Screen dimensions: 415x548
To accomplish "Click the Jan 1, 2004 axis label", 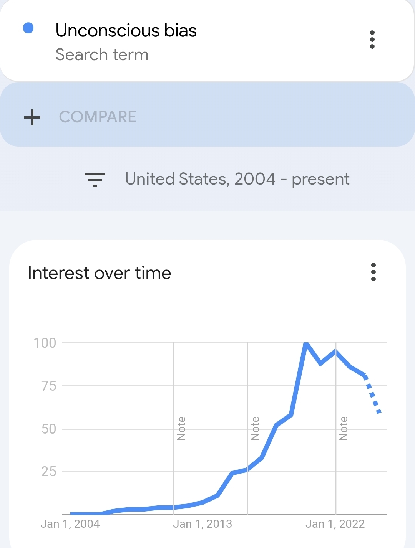I will coord(70,524).
